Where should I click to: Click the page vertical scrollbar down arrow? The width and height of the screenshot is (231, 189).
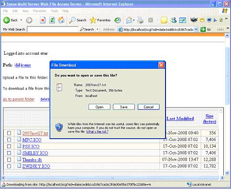click(x=227, y=173)
